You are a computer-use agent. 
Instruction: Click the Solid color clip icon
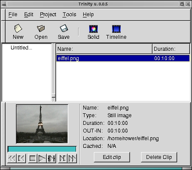(x=93, y=29)
